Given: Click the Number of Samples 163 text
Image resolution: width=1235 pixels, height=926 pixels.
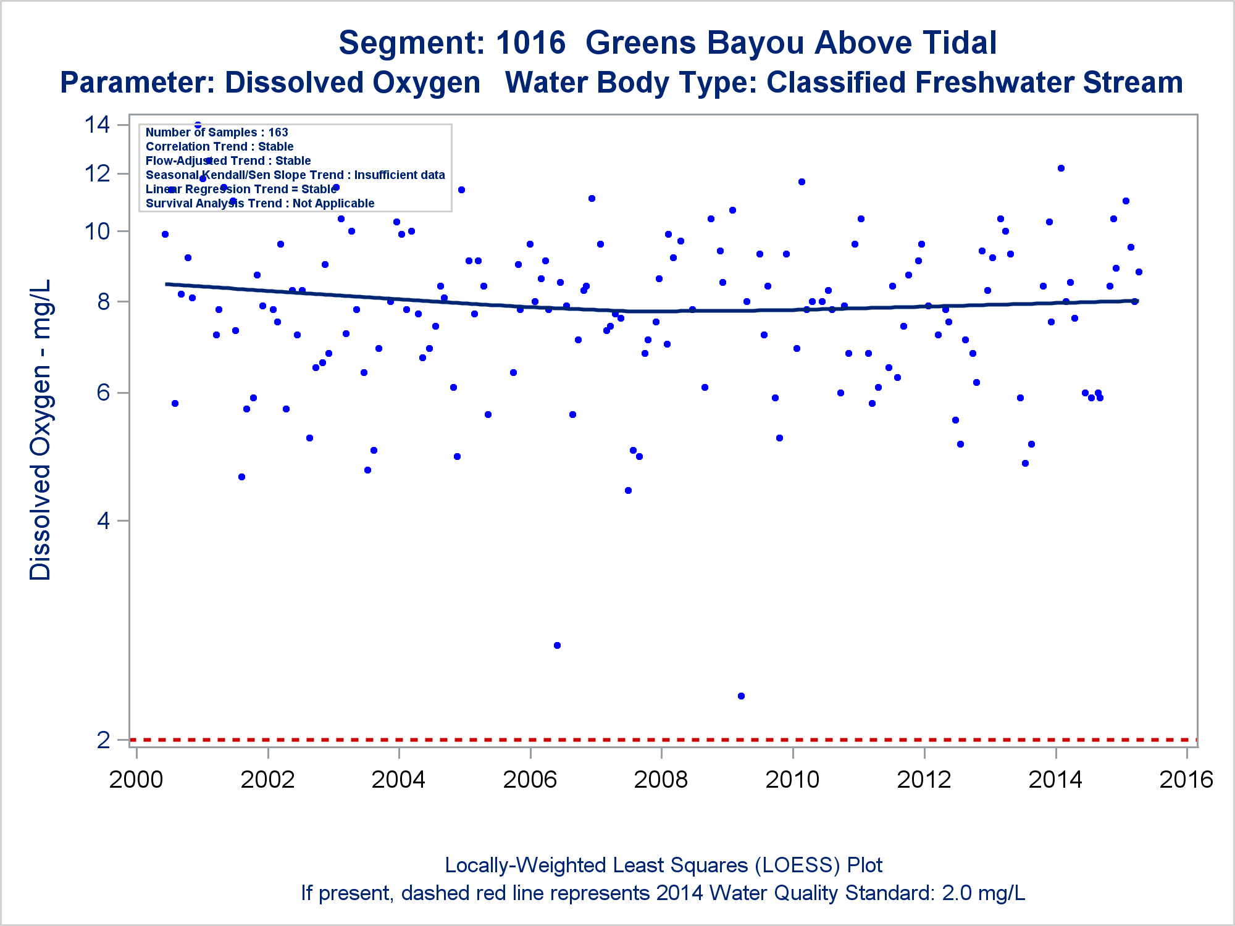Looking at the screenshot, I should [x=217, y=132].
